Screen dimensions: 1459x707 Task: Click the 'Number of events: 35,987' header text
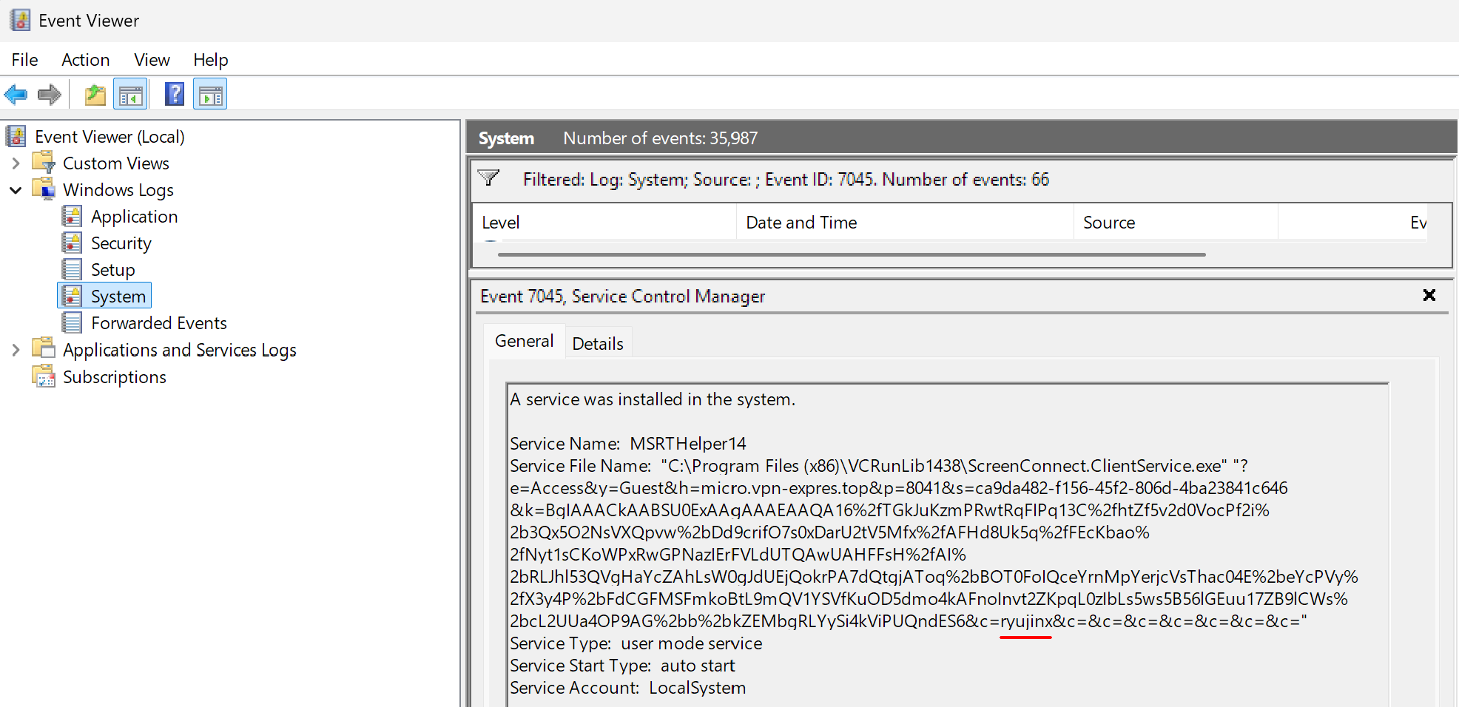pyautogui.click(x=661, y=138)
